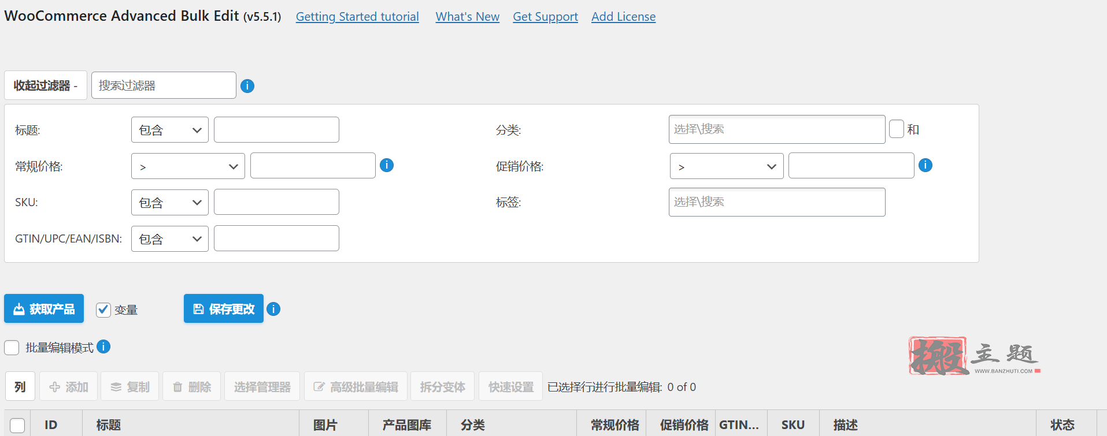
Task: Click the 复制 toolbar button
Action: pos(130,386)
